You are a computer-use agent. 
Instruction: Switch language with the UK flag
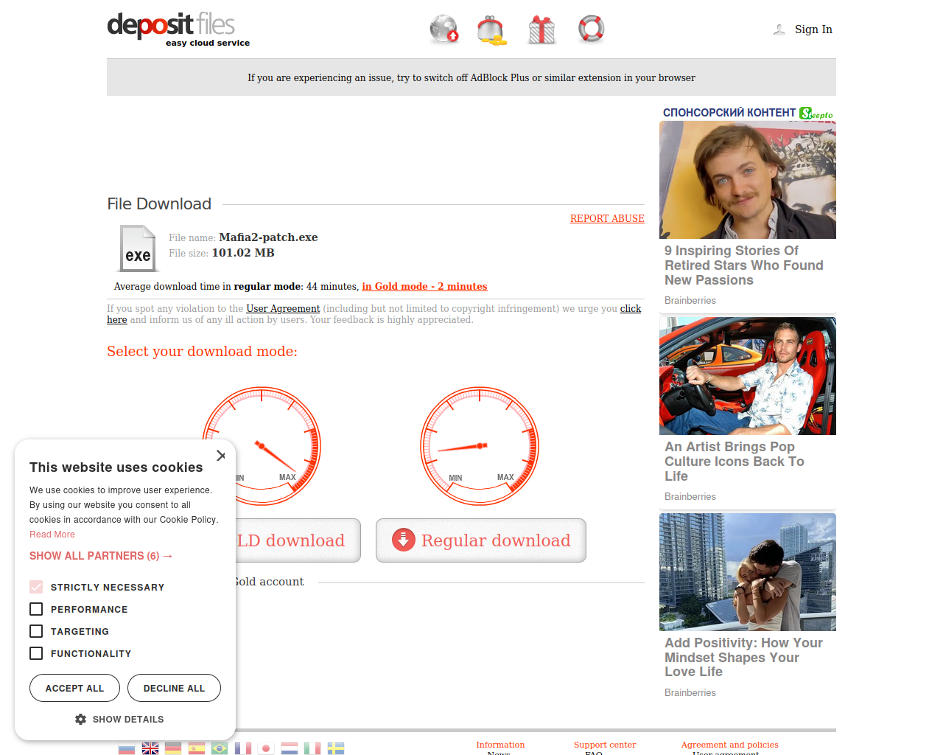[150, 748]
